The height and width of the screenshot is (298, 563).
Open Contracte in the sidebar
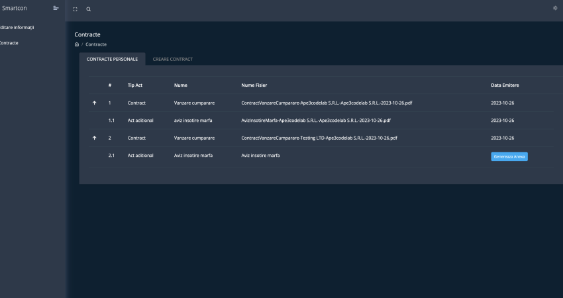9,43
